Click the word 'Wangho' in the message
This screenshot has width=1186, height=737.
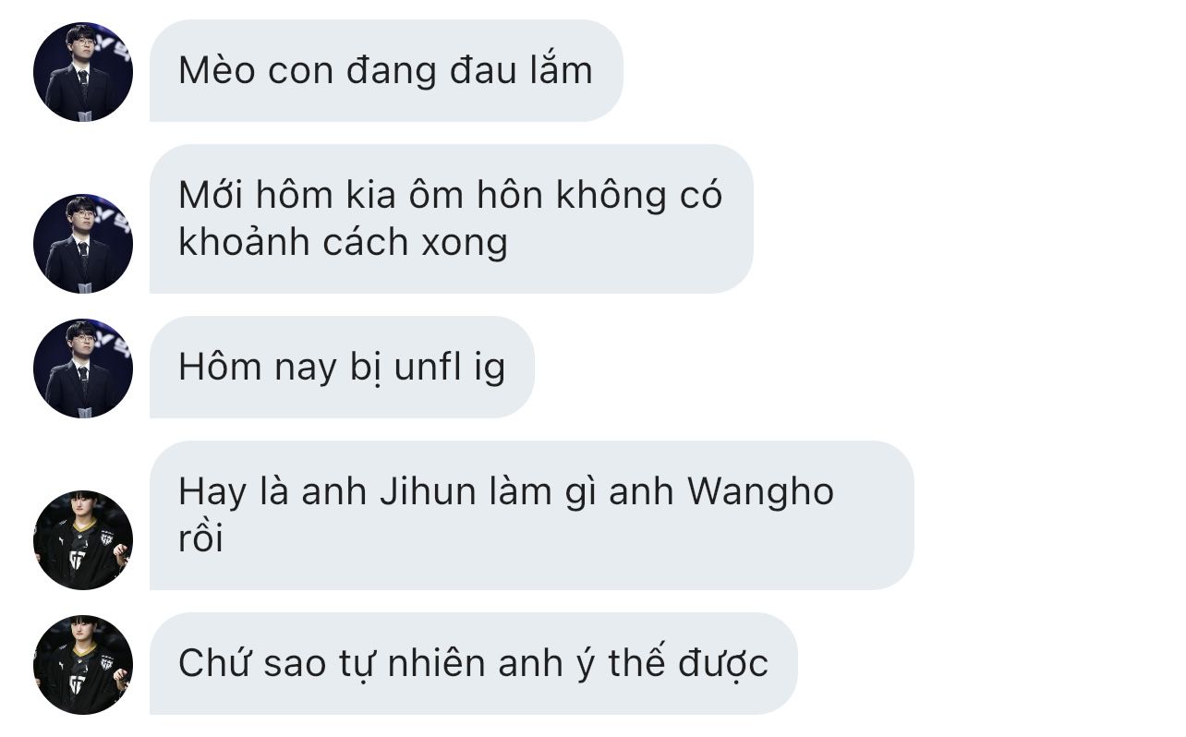pyautogui.click(x=760, y=492)
